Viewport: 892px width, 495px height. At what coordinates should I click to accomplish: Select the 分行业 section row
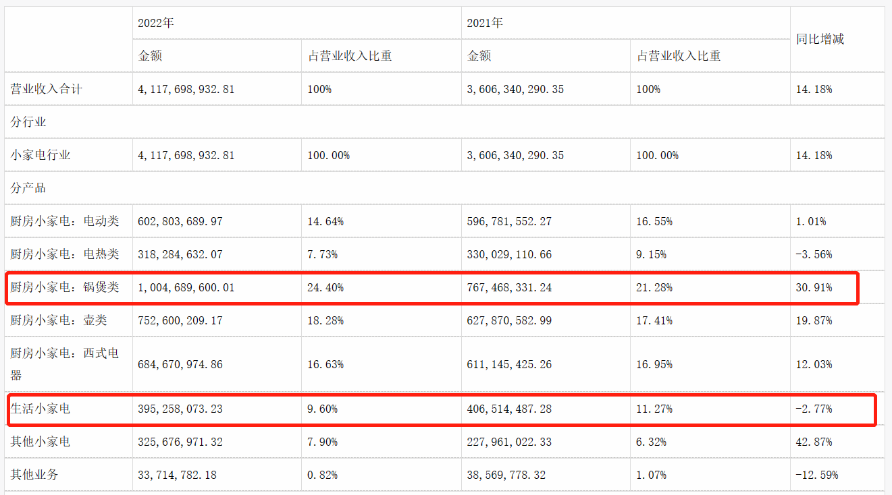tap(28, 122)
